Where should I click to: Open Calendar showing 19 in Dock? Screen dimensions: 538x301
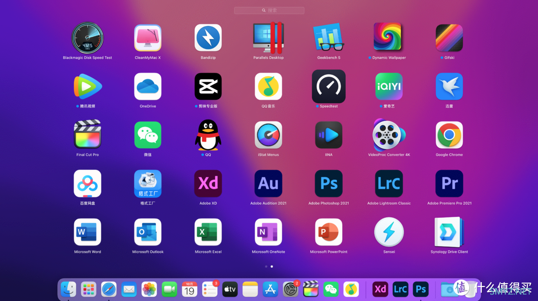tap(189, 290)
